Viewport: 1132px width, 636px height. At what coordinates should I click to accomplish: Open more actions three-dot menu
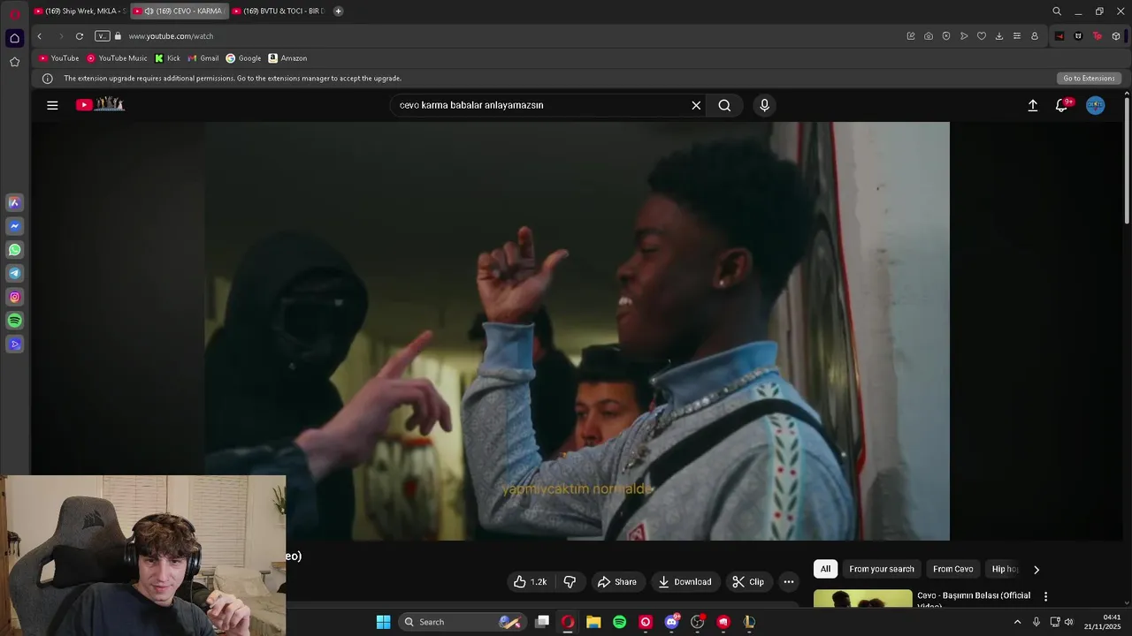pyautogui.click(x=789, y=581)
